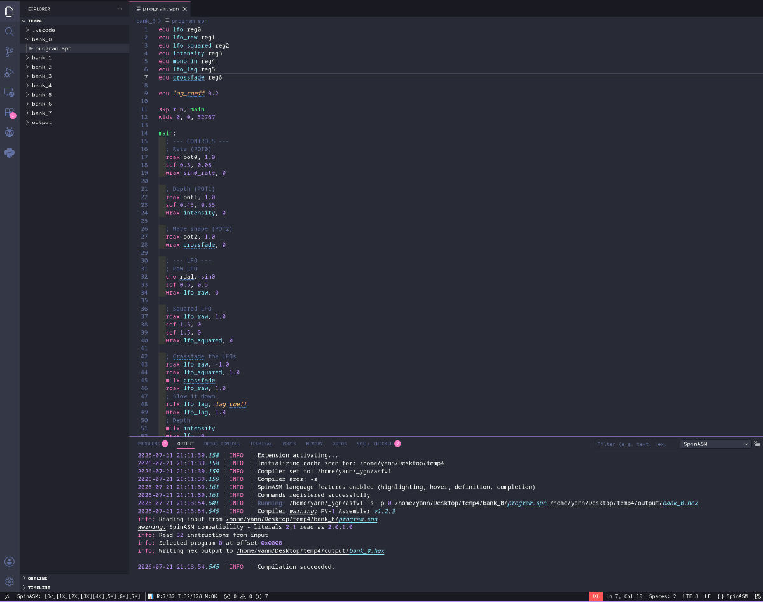Viewport: 763px width, 602px height.
Task: Switch to the Debug Console tab
Action: pos(222,444)
